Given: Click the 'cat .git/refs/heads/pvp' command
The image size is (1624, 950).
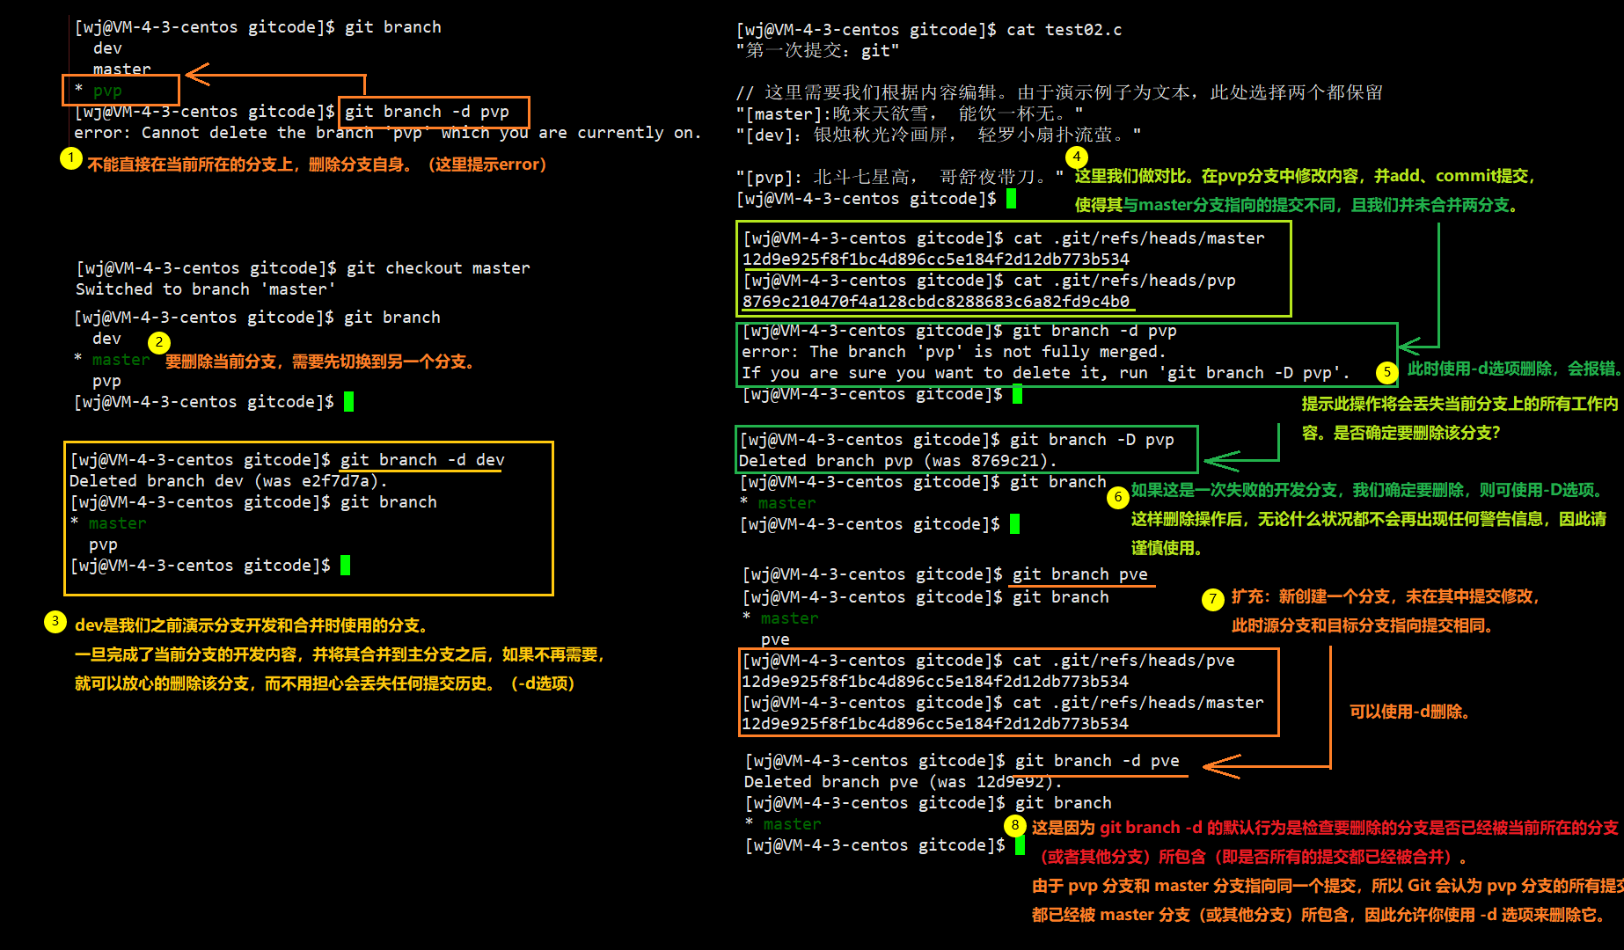Looking at the screenshot, I should point(1124,281).
